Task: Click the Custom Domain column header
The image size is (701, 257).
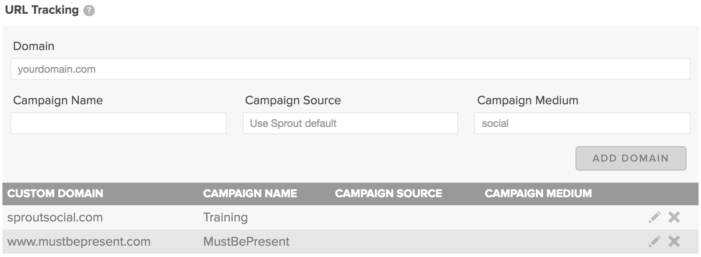Action: point(55,194)
